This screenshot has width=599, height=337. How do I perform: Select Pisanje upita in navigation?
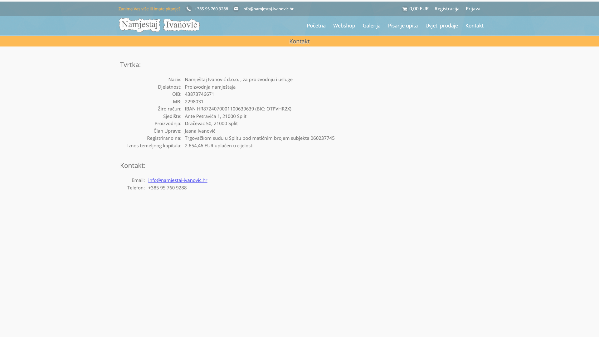(402, 26)
